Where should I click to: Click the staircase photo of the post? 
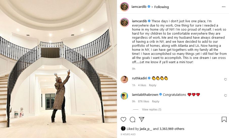58,69
